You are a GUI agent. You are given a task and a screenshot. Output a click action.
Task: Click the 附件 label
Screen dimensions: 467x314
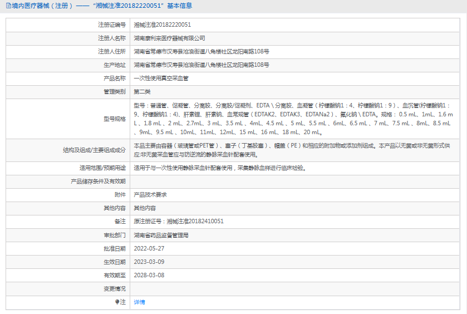(120, 195)
